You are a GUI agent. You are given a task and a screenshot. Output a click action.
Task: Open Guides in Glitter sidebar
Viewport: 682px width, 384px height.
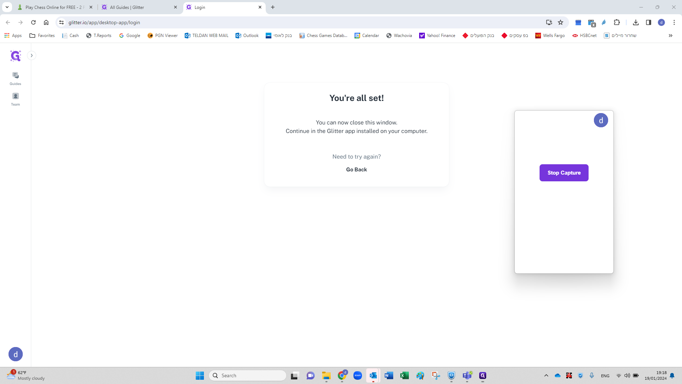coord(15,79)
